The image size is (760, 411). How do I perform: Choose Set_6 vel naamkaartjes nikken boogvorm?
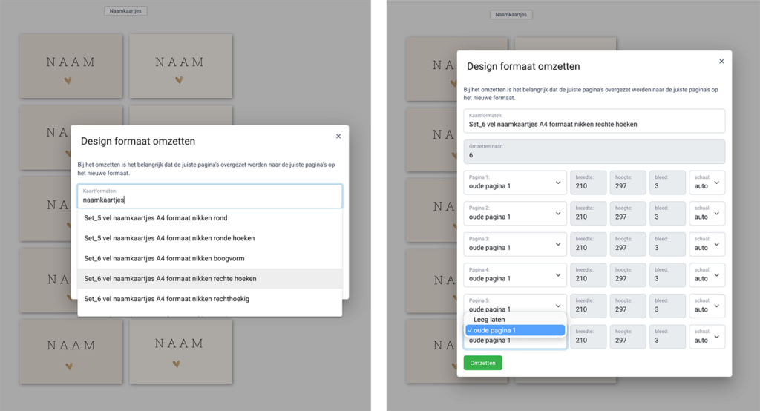(210, 258)
